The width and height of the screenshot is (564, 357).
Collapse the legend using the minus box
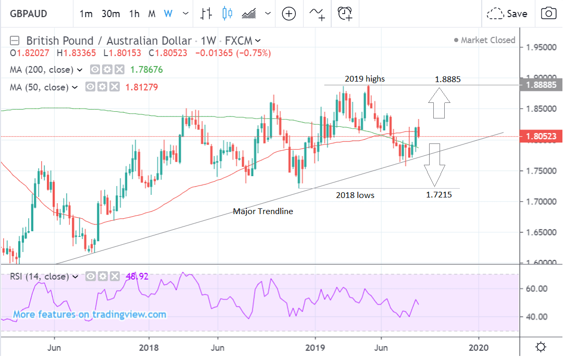(15, 41)
